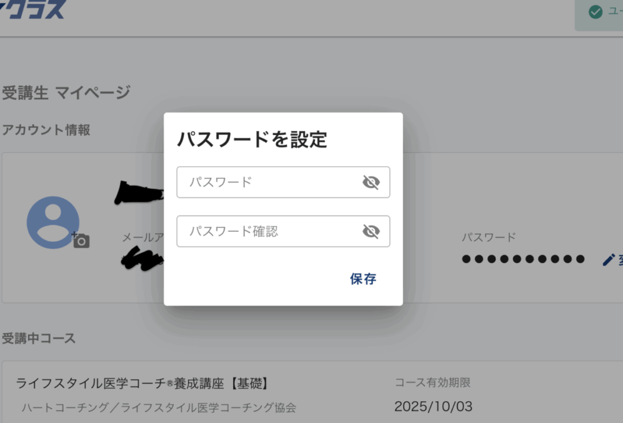Click the アカウント情報 section heading
The height and width of the screenshot is (423, 623).
(x=46, y=130)
